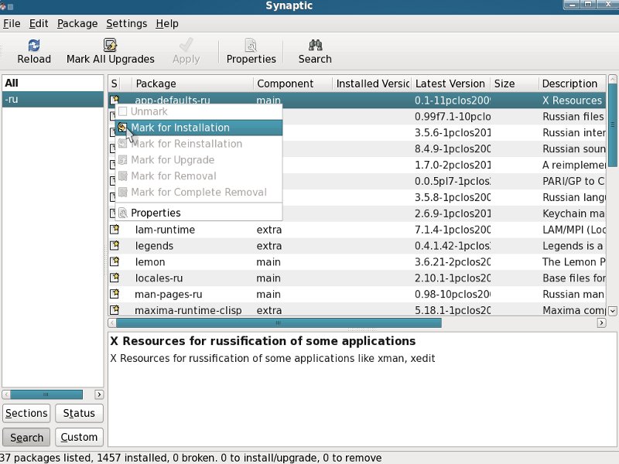Image resolution: width=619 pixels, height=464 pixels.
Task: Click status icon of legends package
Action: click(115, 246)
